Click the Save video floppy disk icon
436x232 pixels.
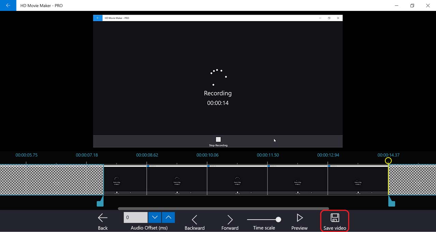[x=335, y=218]
